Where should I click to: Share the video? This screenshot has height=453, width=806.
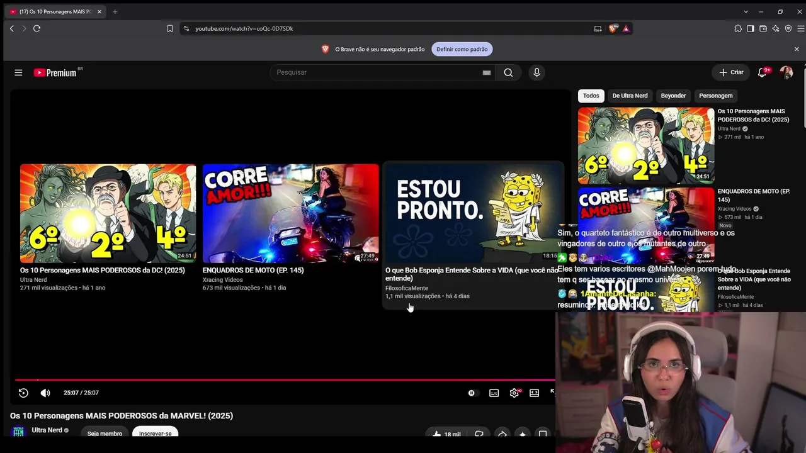click(x=502, y=434)
